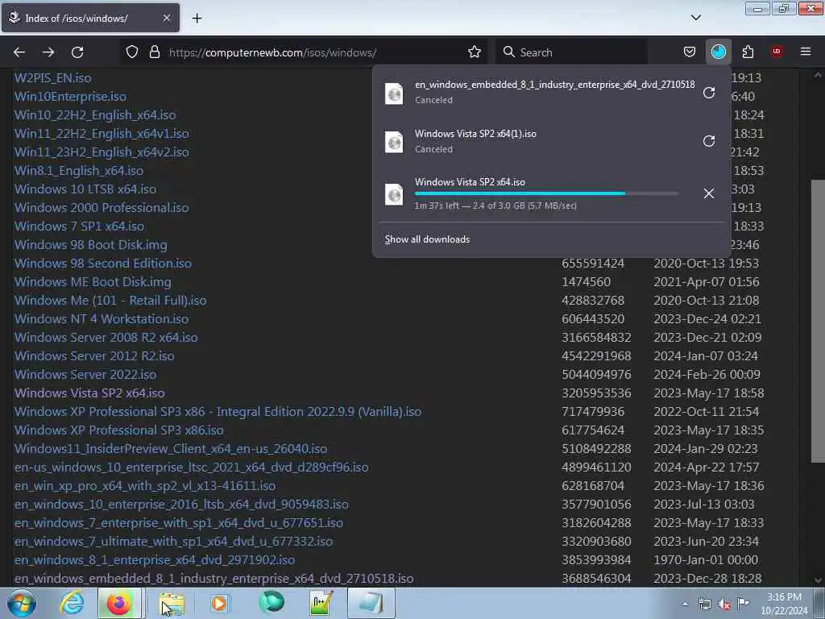Launch Internet Explorer from taskbar

point(72,603)
